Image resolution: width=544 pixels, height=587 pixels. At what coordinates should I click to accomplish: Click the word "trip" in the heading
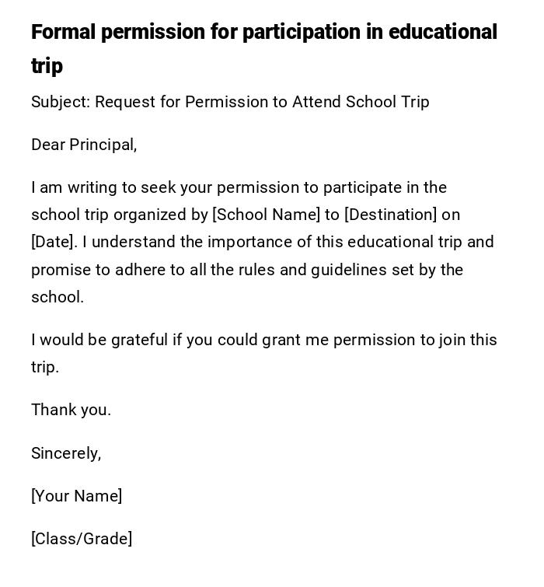click(47, 66)
